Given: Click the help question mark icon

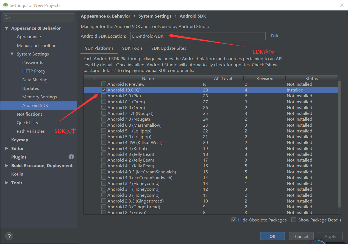Looking at the screenshot, I should 9,236.
